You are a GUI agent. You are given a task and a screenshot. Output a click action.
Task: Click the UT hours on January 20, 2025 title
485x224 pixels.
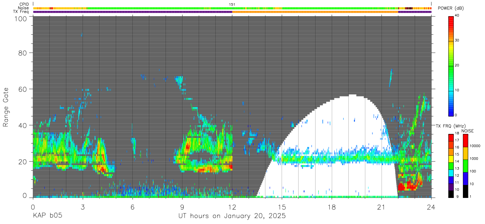tap(232, 216)
